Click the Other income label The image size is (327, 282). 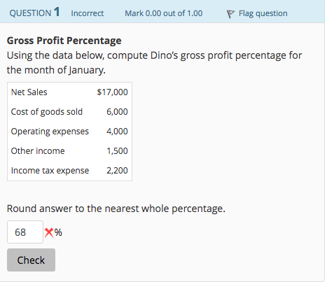coord(38,151)
